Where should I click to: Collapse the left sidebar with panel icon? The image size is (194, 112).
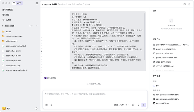pyautogui.click(x=37, y=3)
